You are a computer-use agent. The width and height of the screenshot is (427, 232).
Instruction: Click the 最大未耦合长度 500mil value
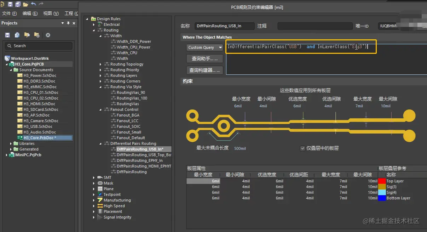click(x=240, y=148)
